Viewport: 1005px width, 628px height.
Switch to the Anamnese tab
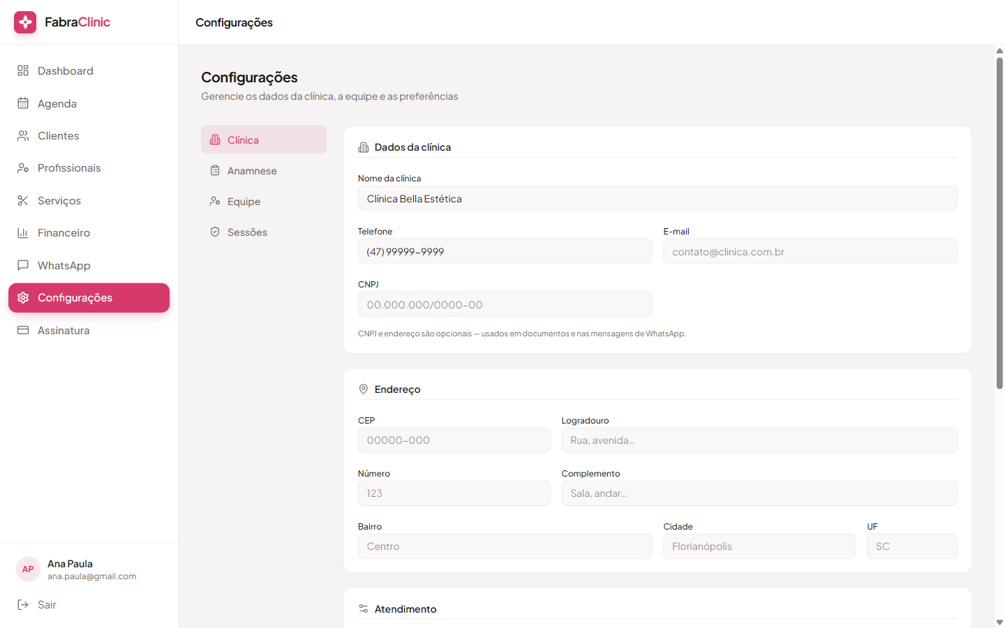coord(264,170)
